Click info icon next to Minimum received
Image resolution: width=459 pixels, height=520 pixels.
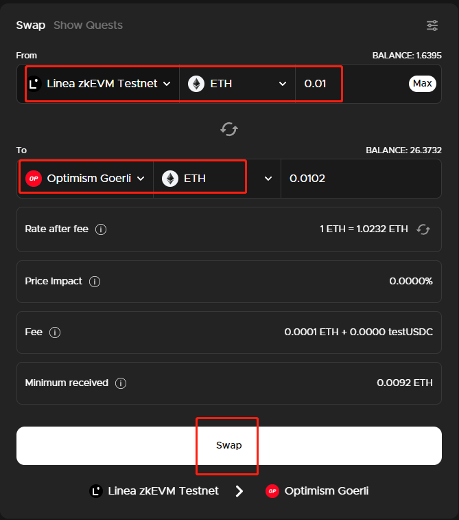(x=121, y=383)
